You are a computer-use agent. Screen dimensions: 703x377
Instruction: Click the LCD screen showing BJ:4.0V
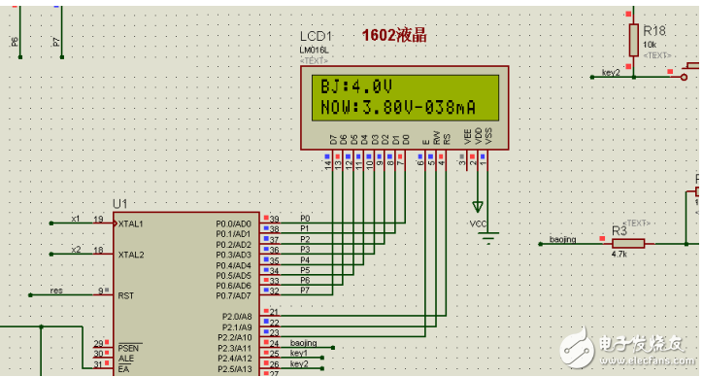click(x=405, y=98)
